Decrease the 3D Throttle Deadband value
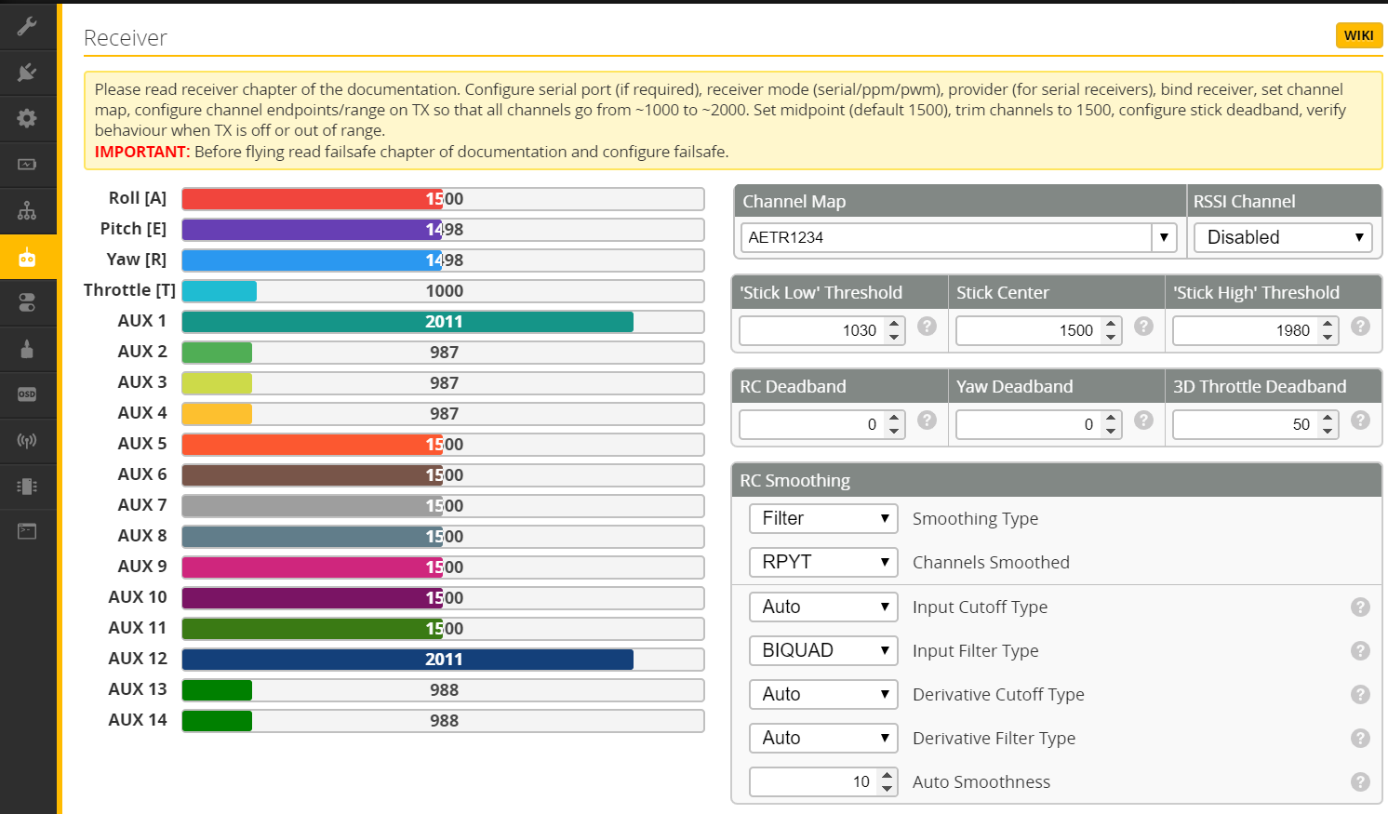Screen dimensions: 1388x814 (x=1328, y=431)
